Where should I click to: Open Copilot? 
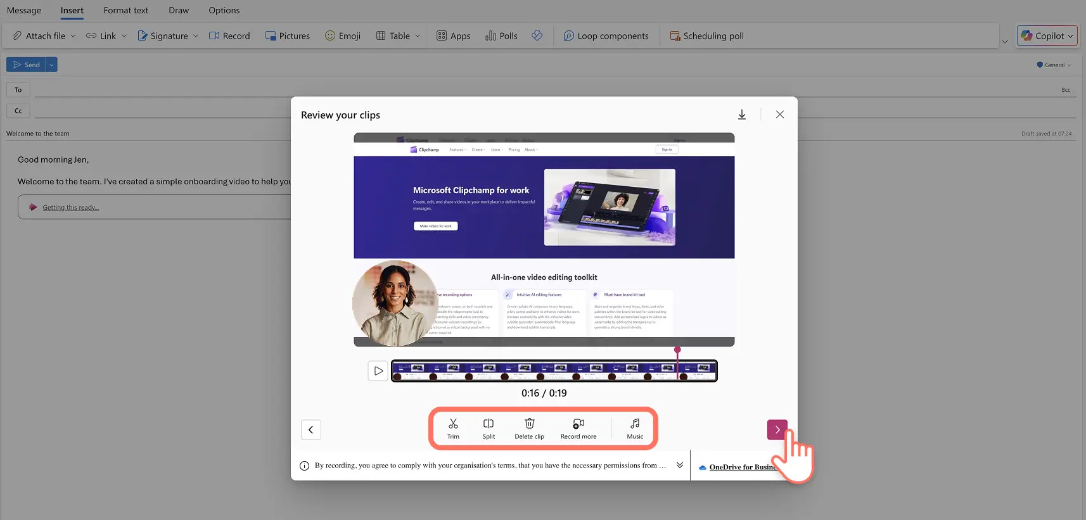tap(1047, 36)
